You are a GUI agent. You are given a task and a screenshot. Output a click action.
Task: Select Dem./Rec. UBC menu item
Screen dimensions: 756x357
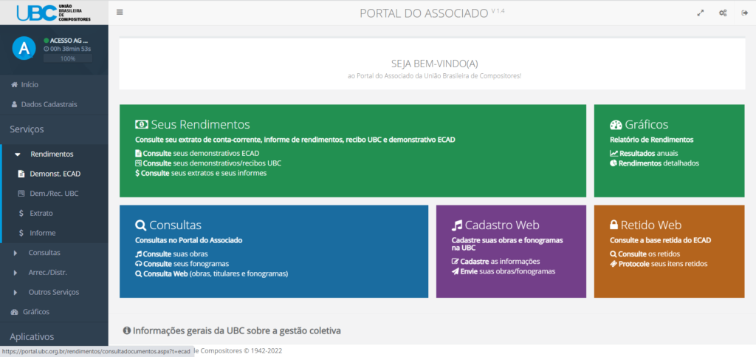click(x=55, y=194)
